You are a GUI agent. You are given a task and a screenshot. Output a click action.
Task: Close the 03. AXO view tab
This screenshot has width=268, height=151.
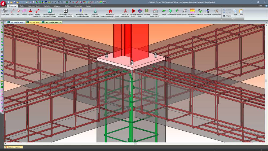click(x=61, y=22)
